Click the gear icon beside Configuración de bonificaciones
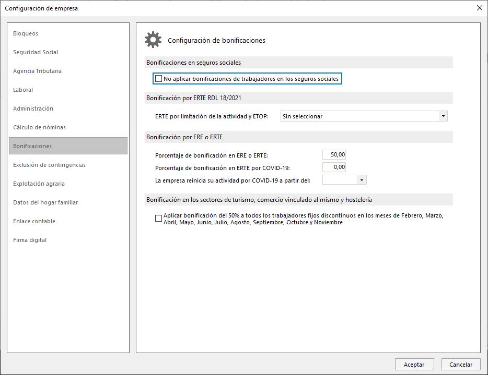The height and width of the screenshot is (375, 488). click(153, 40)
